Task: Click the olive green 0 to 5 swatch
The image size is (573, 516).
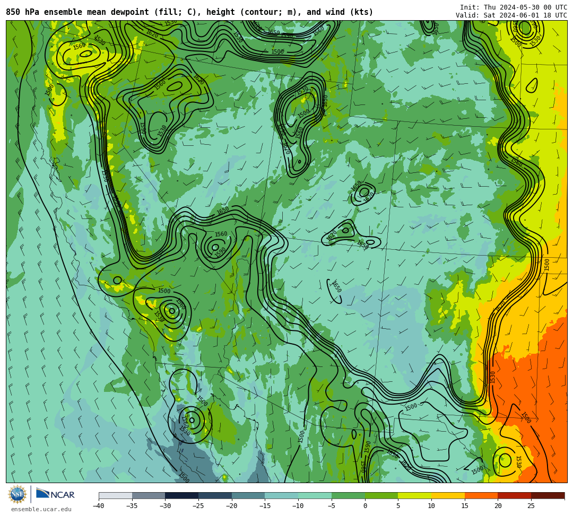Action: pyautogui.click(x=381, y=495)
